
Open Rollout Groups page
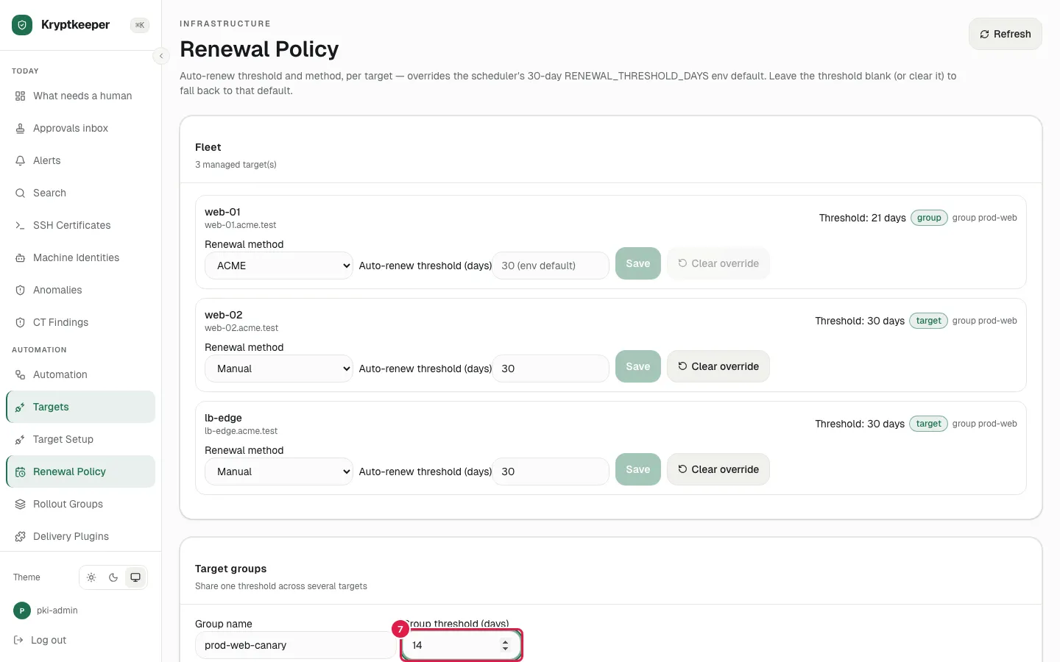[81, 504]
